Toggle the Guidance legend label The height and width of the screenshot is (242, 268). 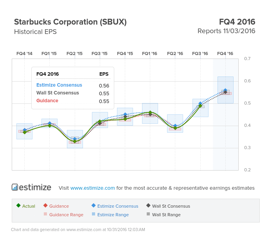59,206
